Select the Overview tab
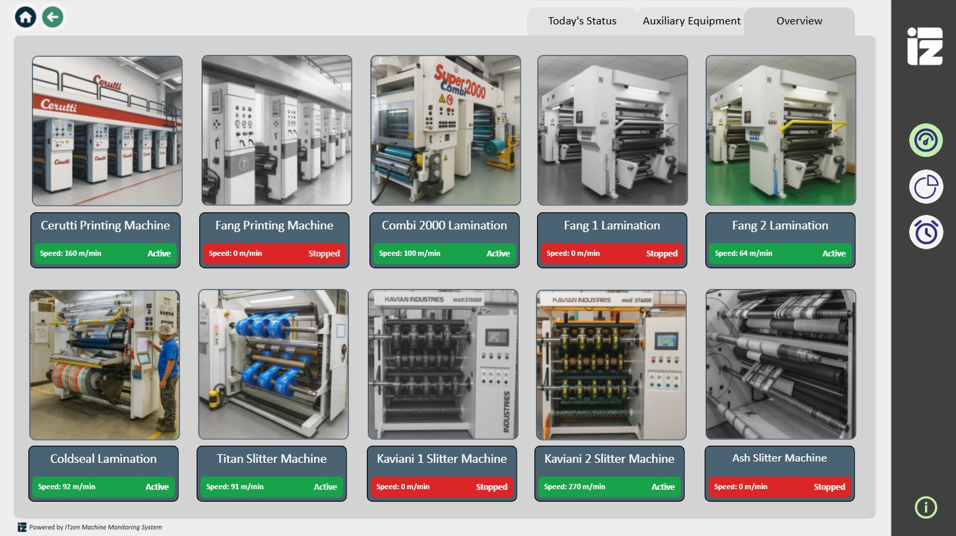 point(799,21)
